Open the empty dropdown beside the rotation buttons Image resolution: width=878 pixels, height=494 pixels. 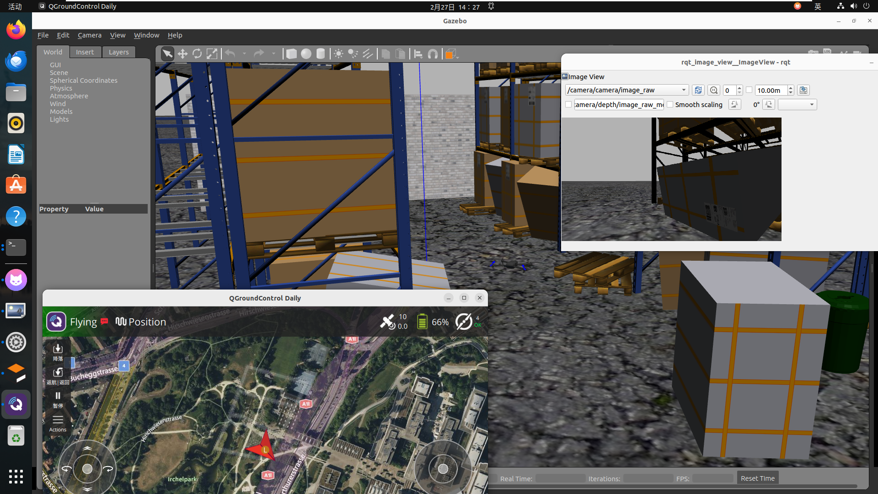(797, 104)
